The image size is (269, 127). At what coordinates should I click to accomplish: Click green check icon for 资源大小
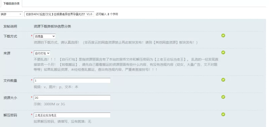pos(223,97)
